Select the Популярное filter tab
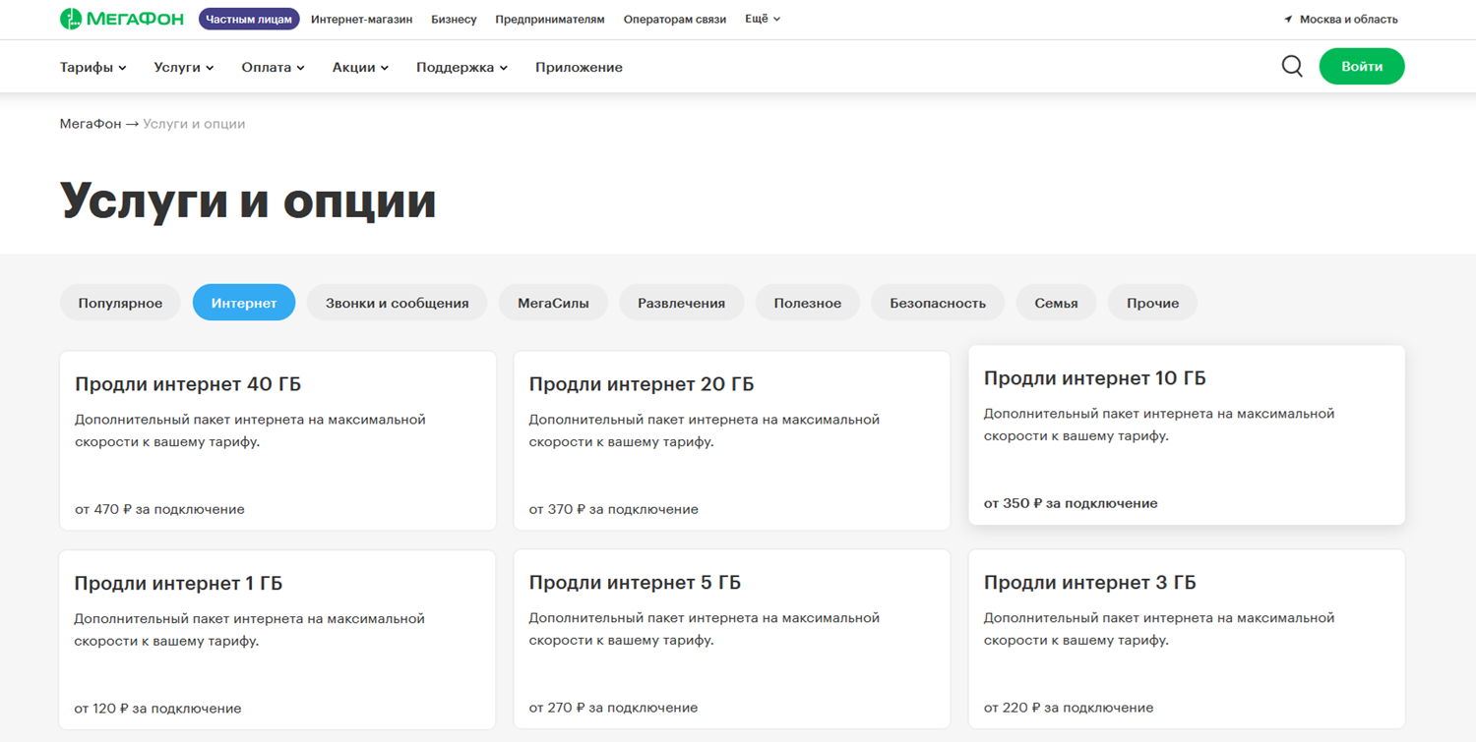Screen dimensions: 1476x742 [120, 303]
